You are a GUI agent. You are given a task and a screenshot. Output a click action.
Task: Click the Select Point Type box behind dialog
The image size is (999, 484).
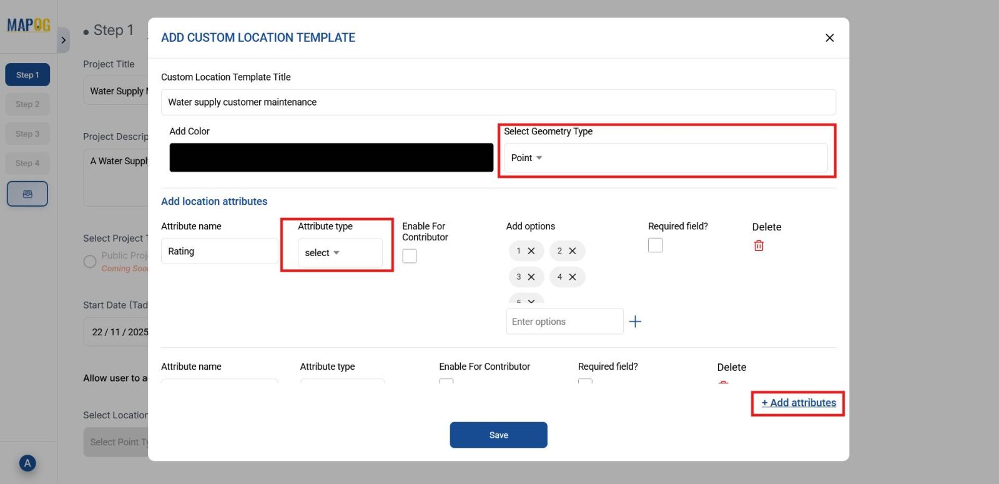tap(116, 442)
